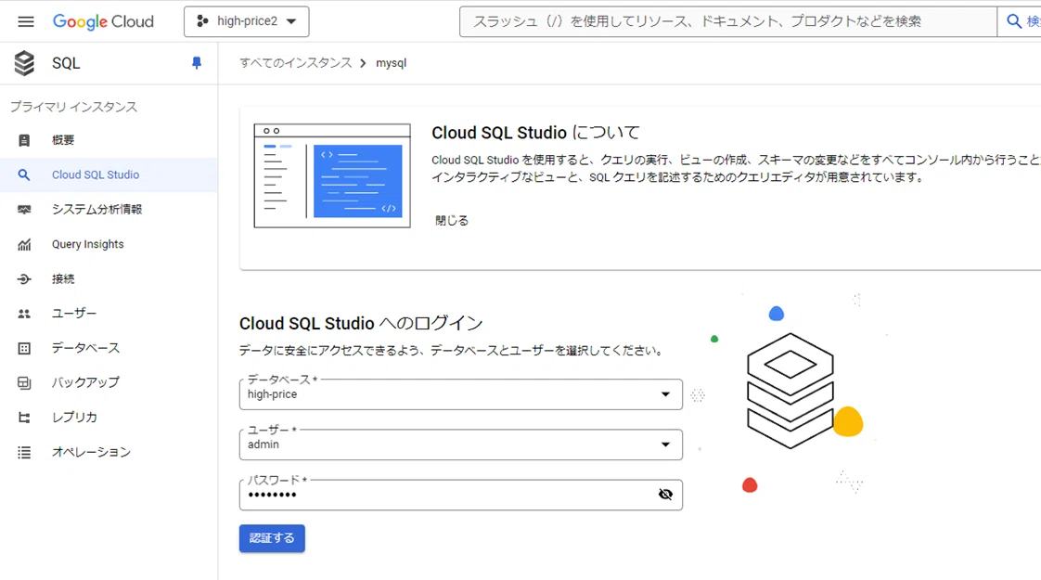Click the プライマリ インスタンス heading

pyautogui.click(x=73, y=107)
